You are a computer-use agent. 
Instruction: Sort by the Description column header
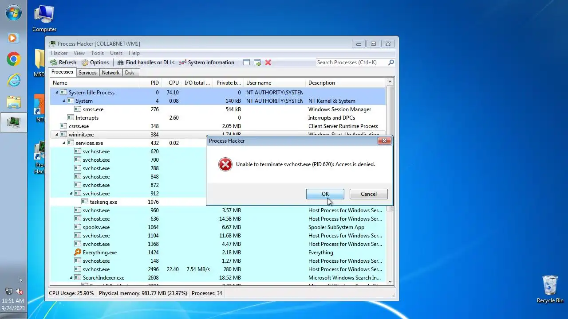coord(346,83)
